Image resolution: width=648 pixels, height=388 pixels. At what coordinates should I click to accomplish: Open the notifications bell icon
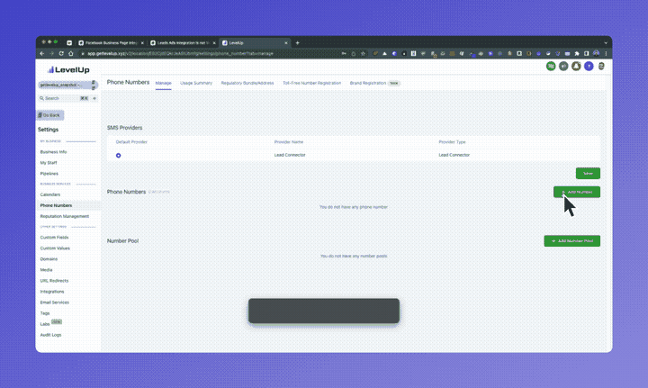click(576, 66)
